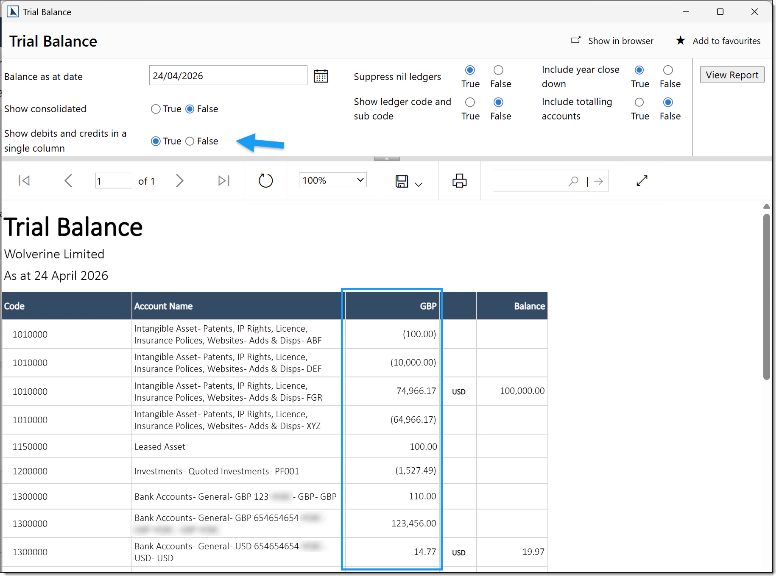Open the calendar date picker icon
Viewport: 779px width, 579px height.
point(321,76)
